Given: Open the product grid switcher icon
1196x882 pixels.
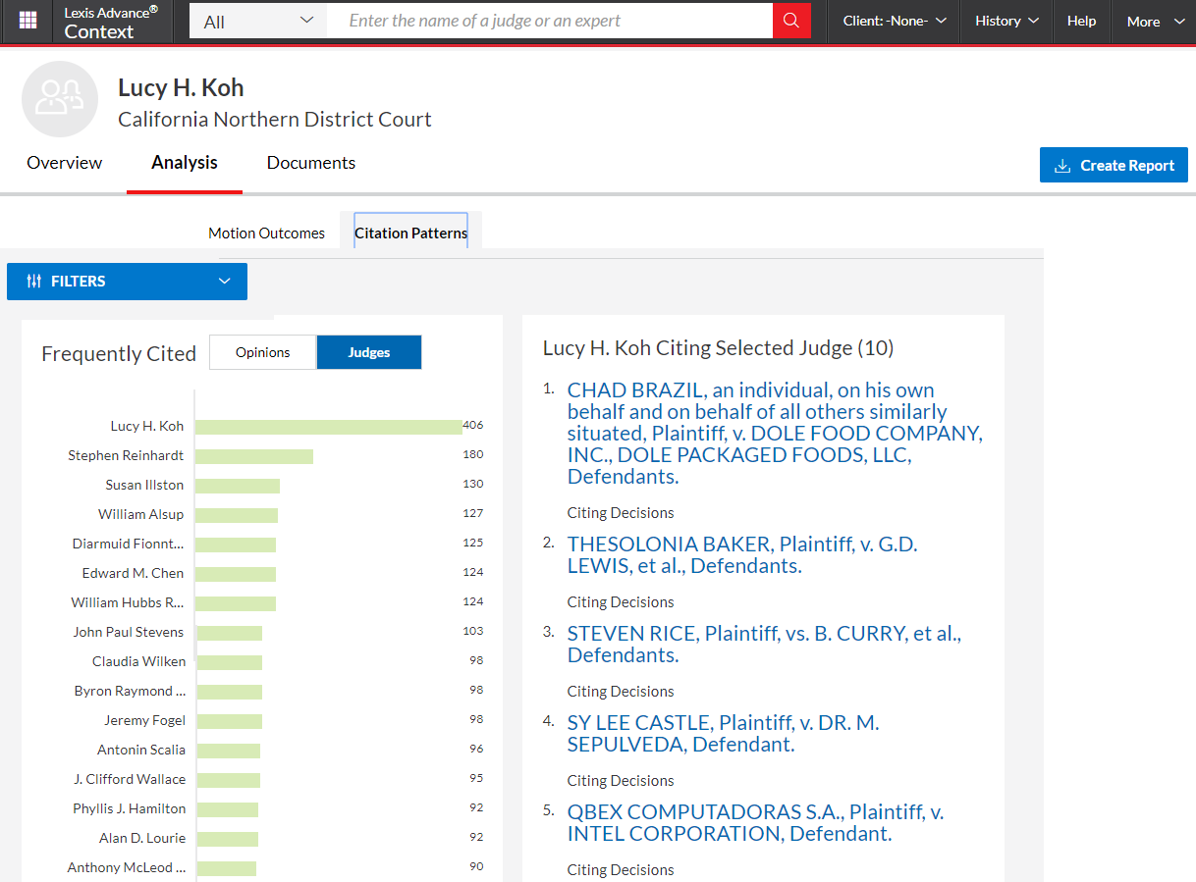Looking at the screenshot, I should click(x=27, y=21).
